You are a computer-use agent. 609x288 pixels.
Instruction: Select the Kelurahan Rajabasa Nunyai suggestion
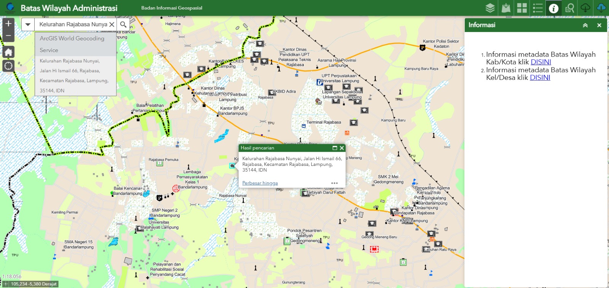pos(74,75)
